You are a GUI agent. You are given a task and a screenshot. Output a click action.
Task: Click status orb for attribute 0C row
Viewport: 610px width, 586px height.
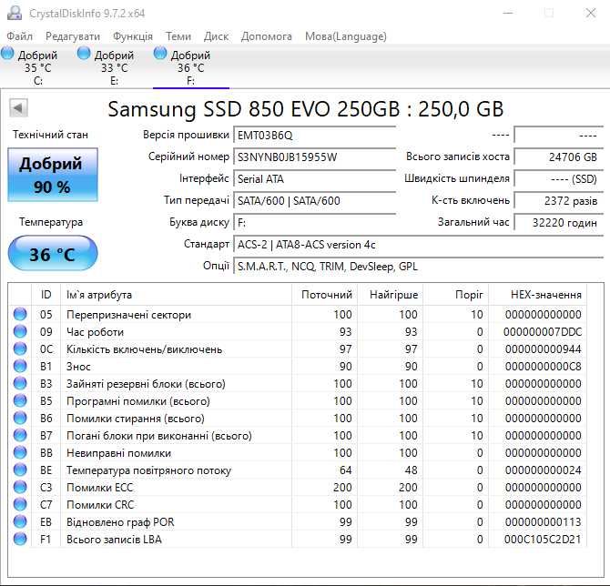tap(20, 349)
